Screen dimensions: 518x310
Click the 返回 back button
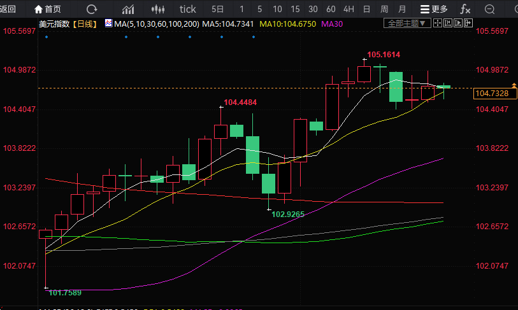[x=8, y=10]
